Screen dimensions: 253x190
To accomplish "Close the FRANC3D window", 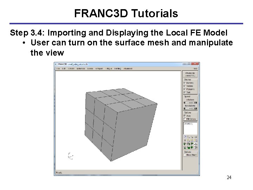I will (195, 64).
